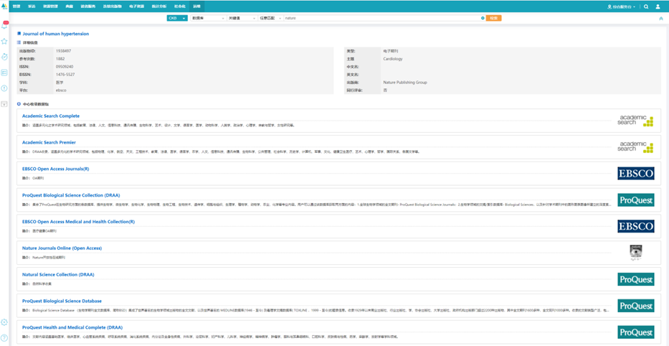Open the settings gear in left sidebar
Image resolution: width=669 pixels, height=346 pixels.
4,322
